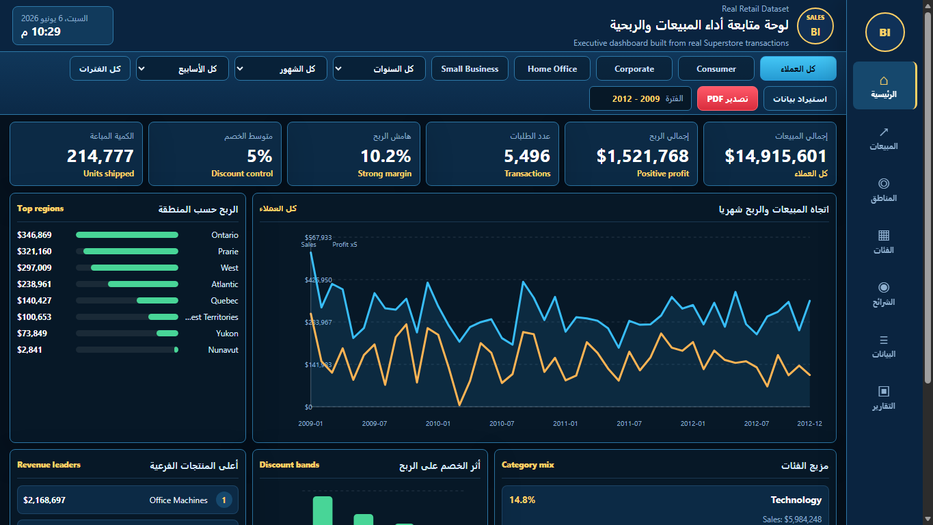This screenshot has height=525, width=933.
Task: Click the عدد الطلبات 5,496 card
Action: point(492,154)
